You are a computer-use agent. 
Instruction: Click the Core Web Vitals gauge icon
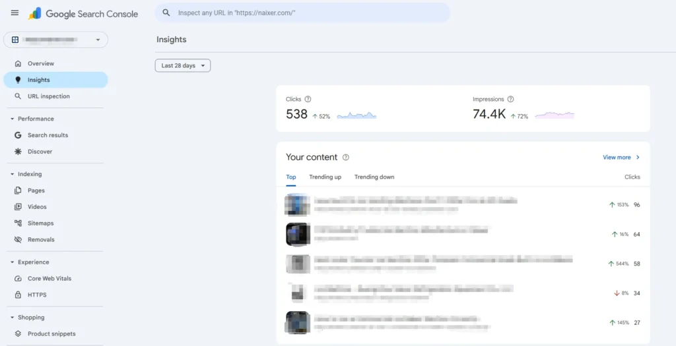coord(18,278)
